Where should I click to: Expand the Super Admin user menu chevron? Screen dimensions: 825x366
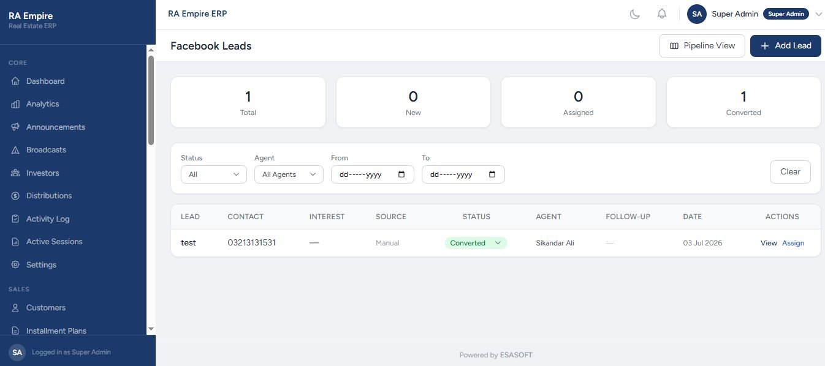click(x=818, y=14)
